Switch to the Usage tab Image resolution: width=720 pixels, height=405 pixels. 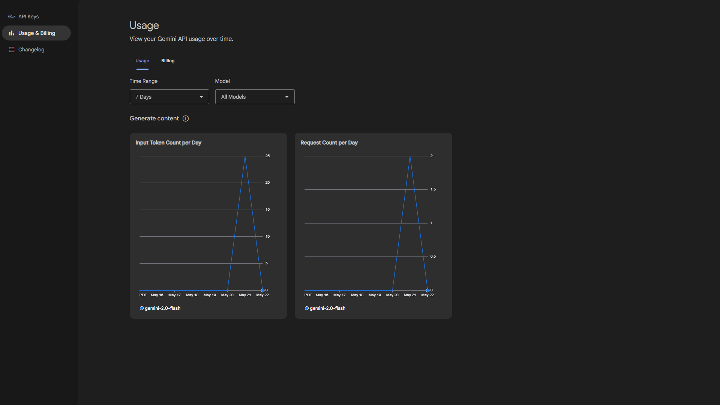click(x=142, y=61)
